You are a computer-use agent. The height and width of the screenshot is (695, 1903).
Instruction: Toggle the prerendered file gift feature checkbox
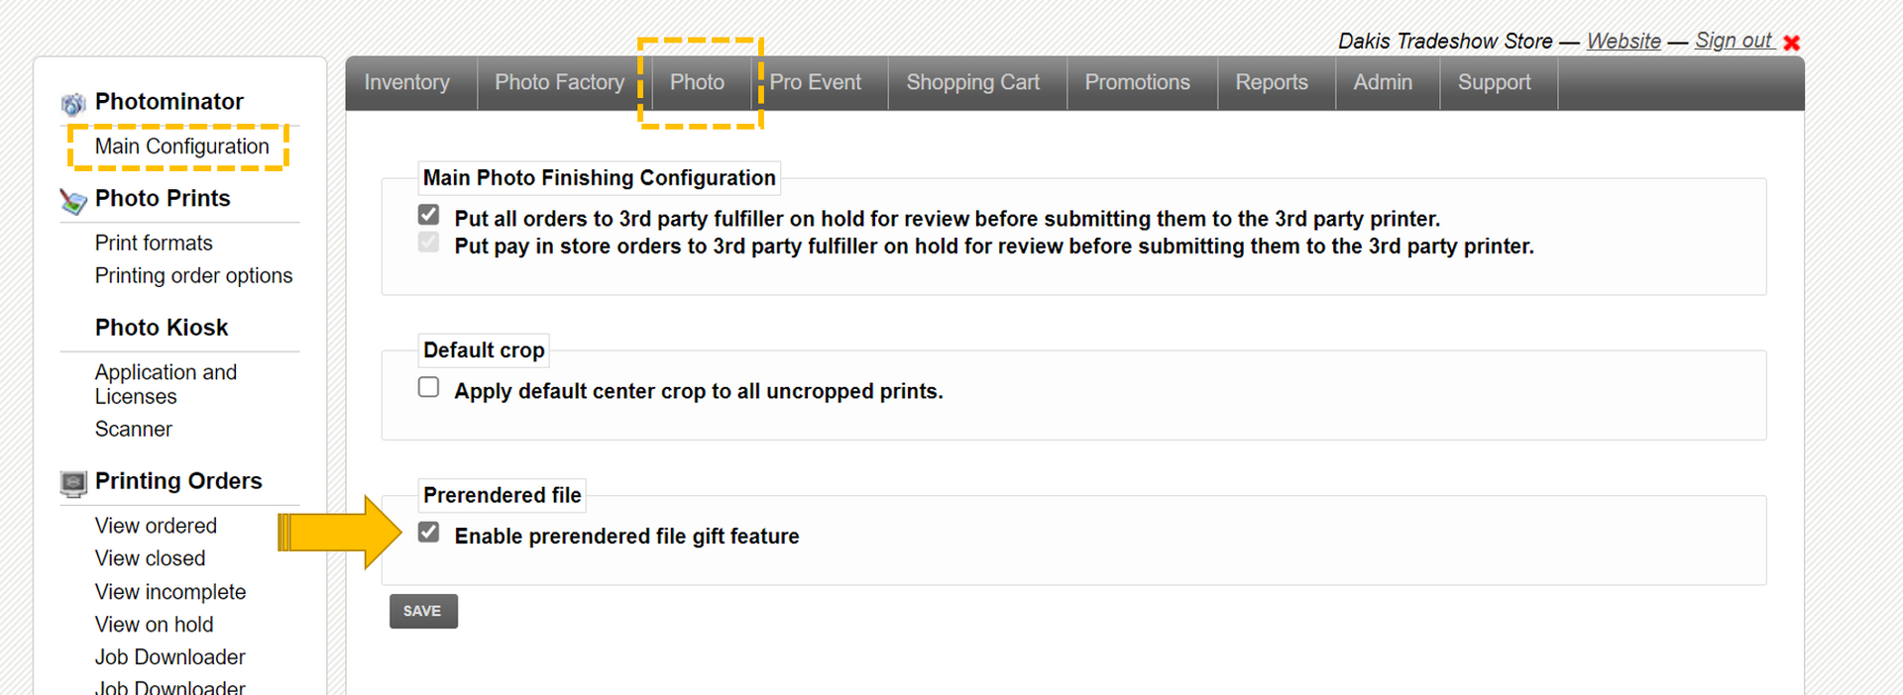(428, 533)
